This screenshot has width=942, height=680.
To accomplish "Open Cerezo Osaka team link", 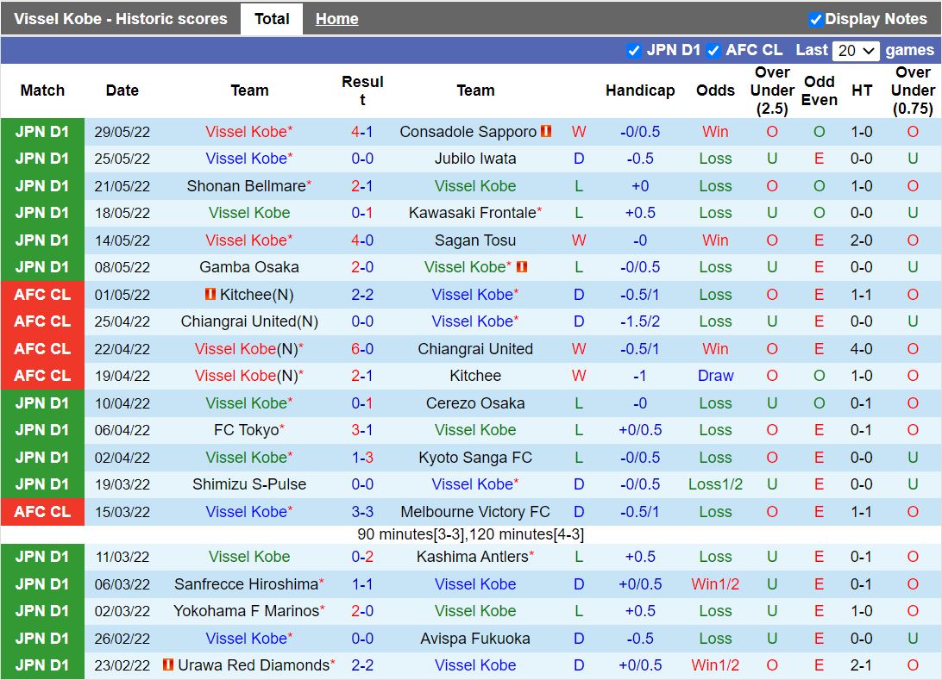I will click(x=475, y=402).
